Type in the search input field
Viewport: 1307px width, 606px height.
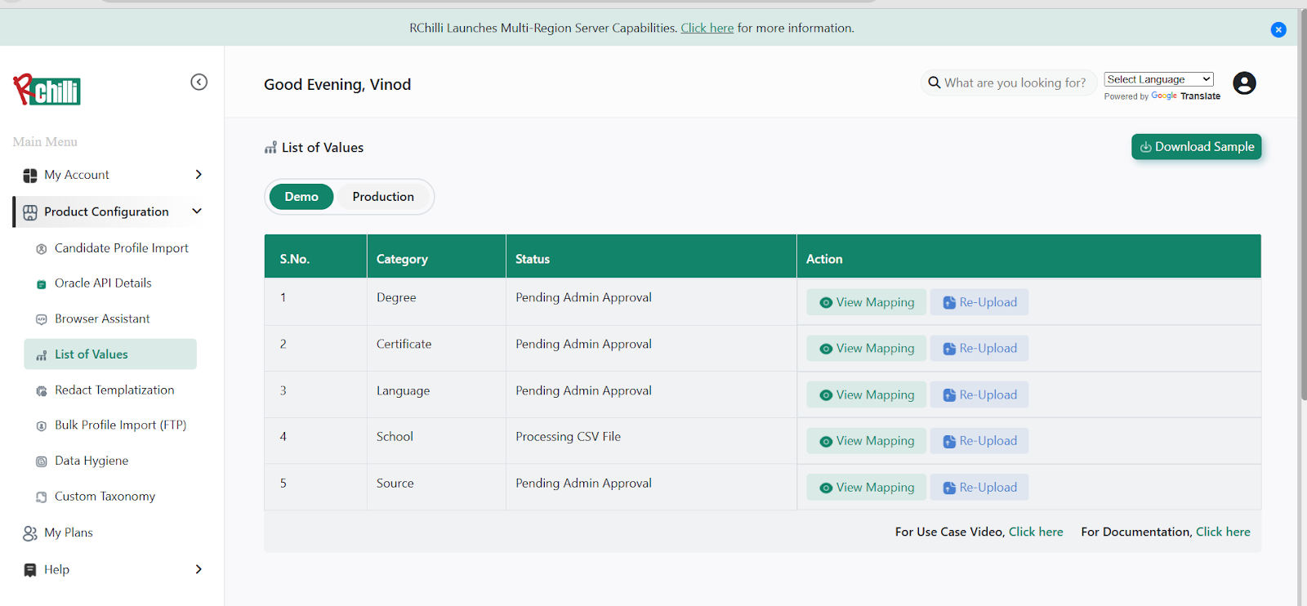1015,83
